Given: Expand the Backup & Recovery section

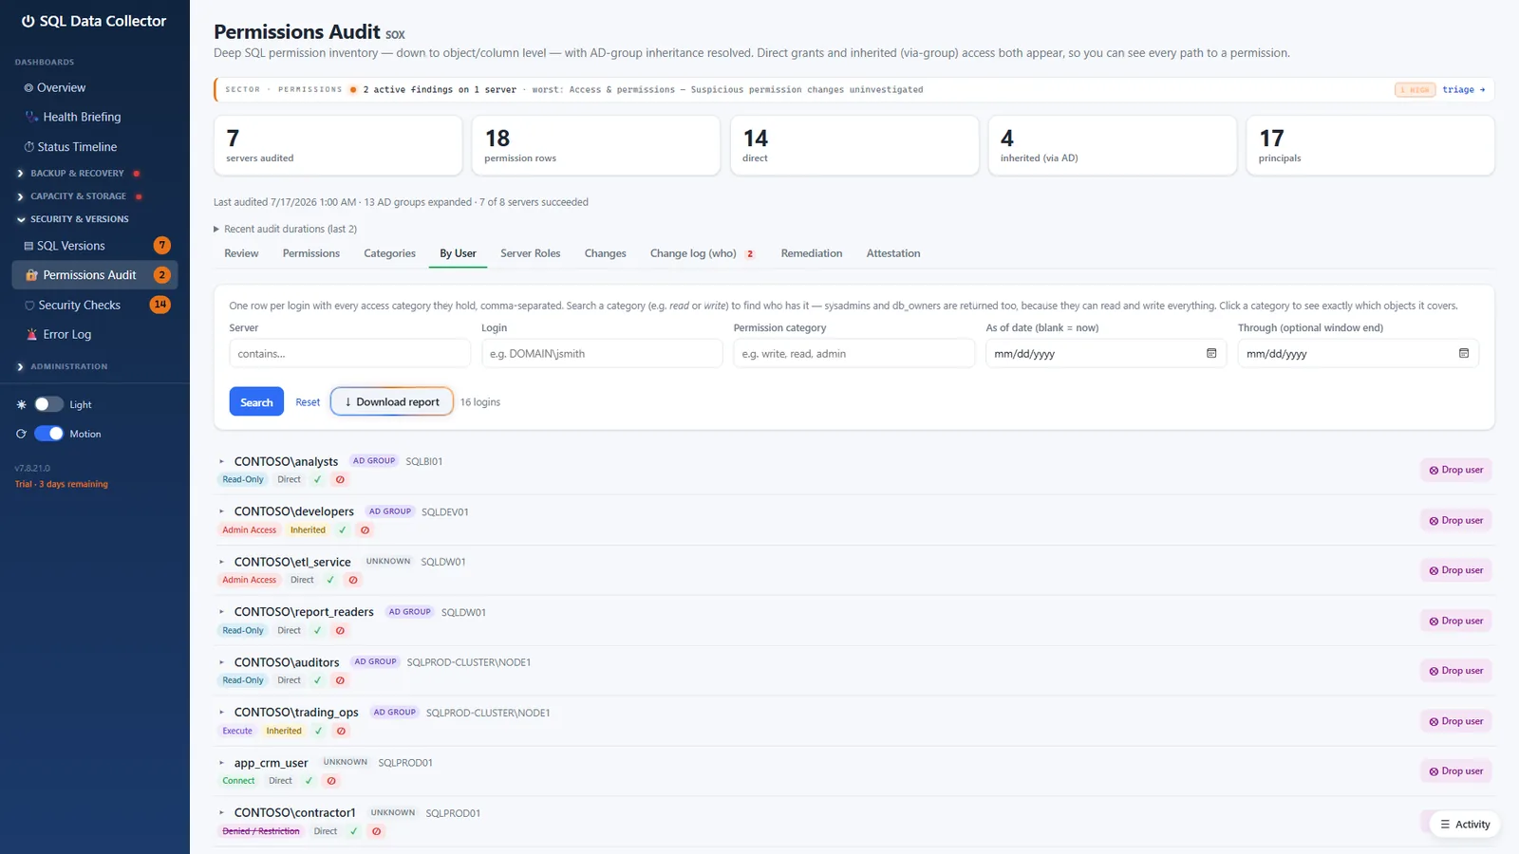Looking at the screenshot, I should (x=78, y=174).
